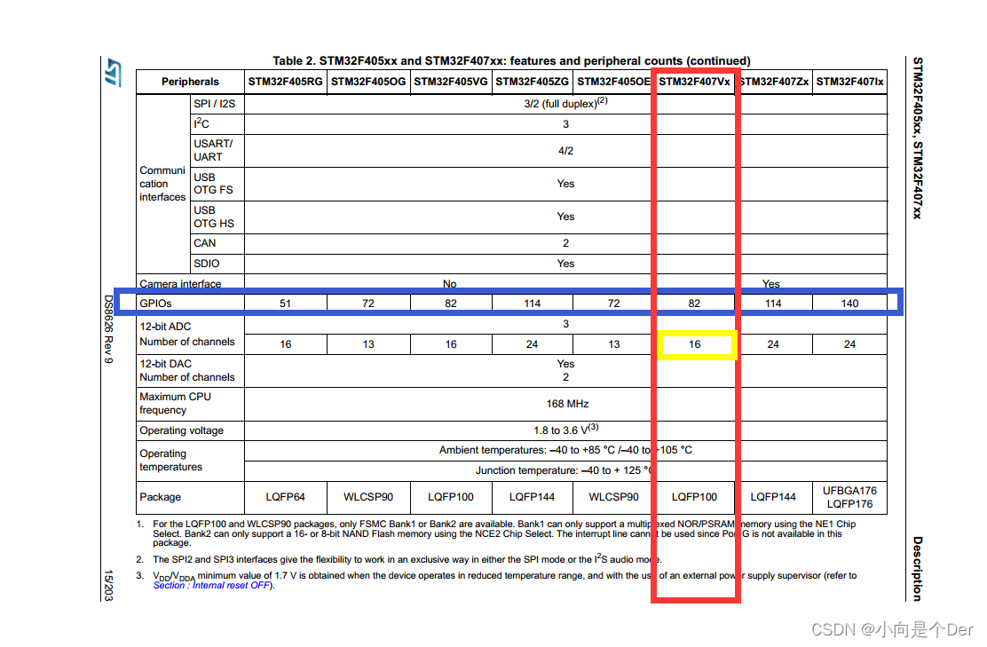Click the GPIO value '140'

point(849,304)
